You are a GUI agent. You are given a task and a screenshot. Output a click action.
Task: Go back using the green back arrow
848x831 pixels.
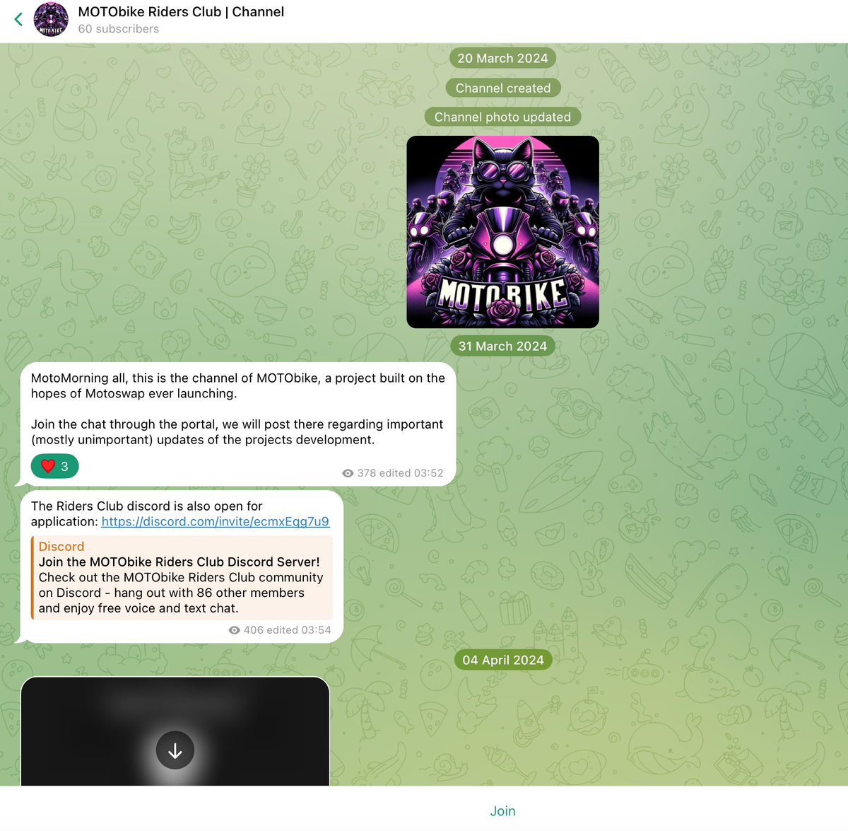tap(18, 20)
